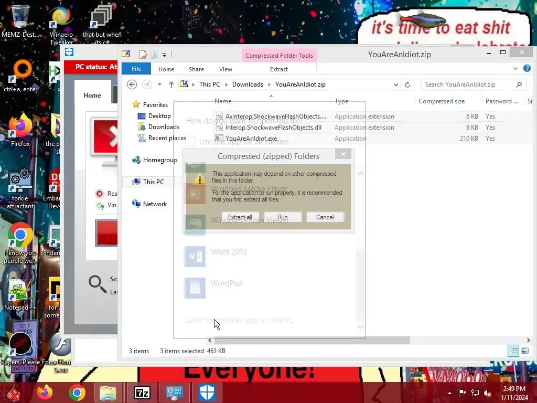Select YouAreAnIdiot.exe file
Image resolution: width=537 pixels, height=403 pixels.
coord(251,139)
